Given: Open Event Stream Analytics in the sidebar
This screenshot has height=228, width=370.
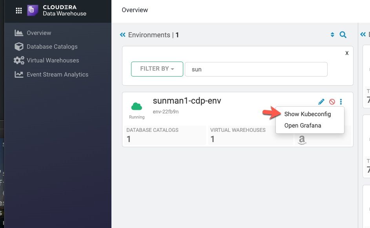Looking at the screenshot, I should (x=58, y=74).
